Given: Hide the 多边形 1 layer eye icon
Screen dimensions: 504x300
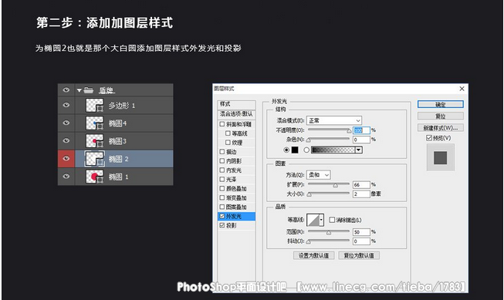Looking at the screenshot, I should pyautogui.click(x=66, y=105).
